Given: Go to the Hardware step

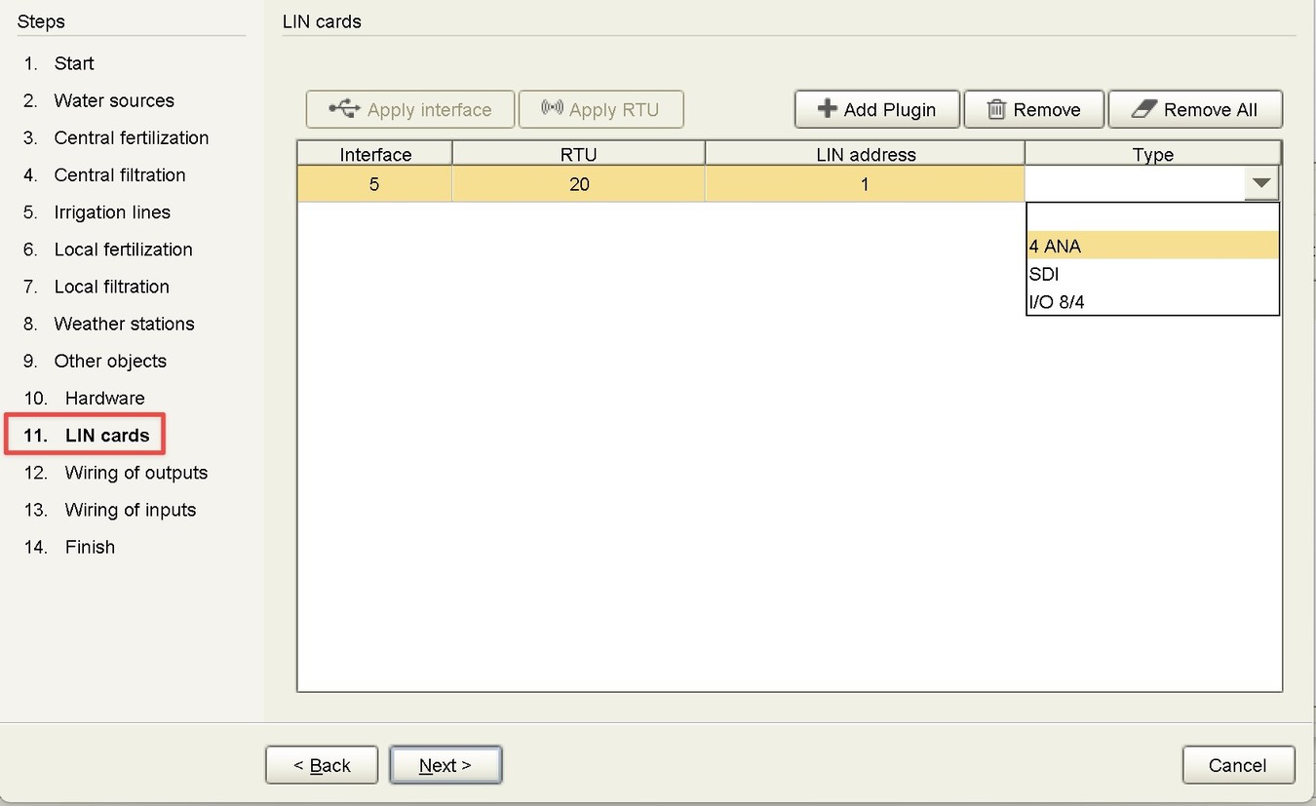Looking at the screenshot, I should tap(104, 398).
